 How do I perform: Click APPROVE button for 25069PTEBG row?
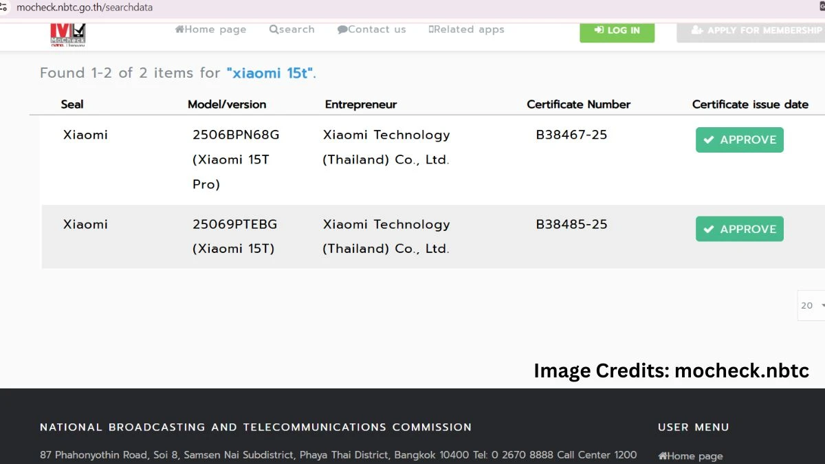pos(739,229)
